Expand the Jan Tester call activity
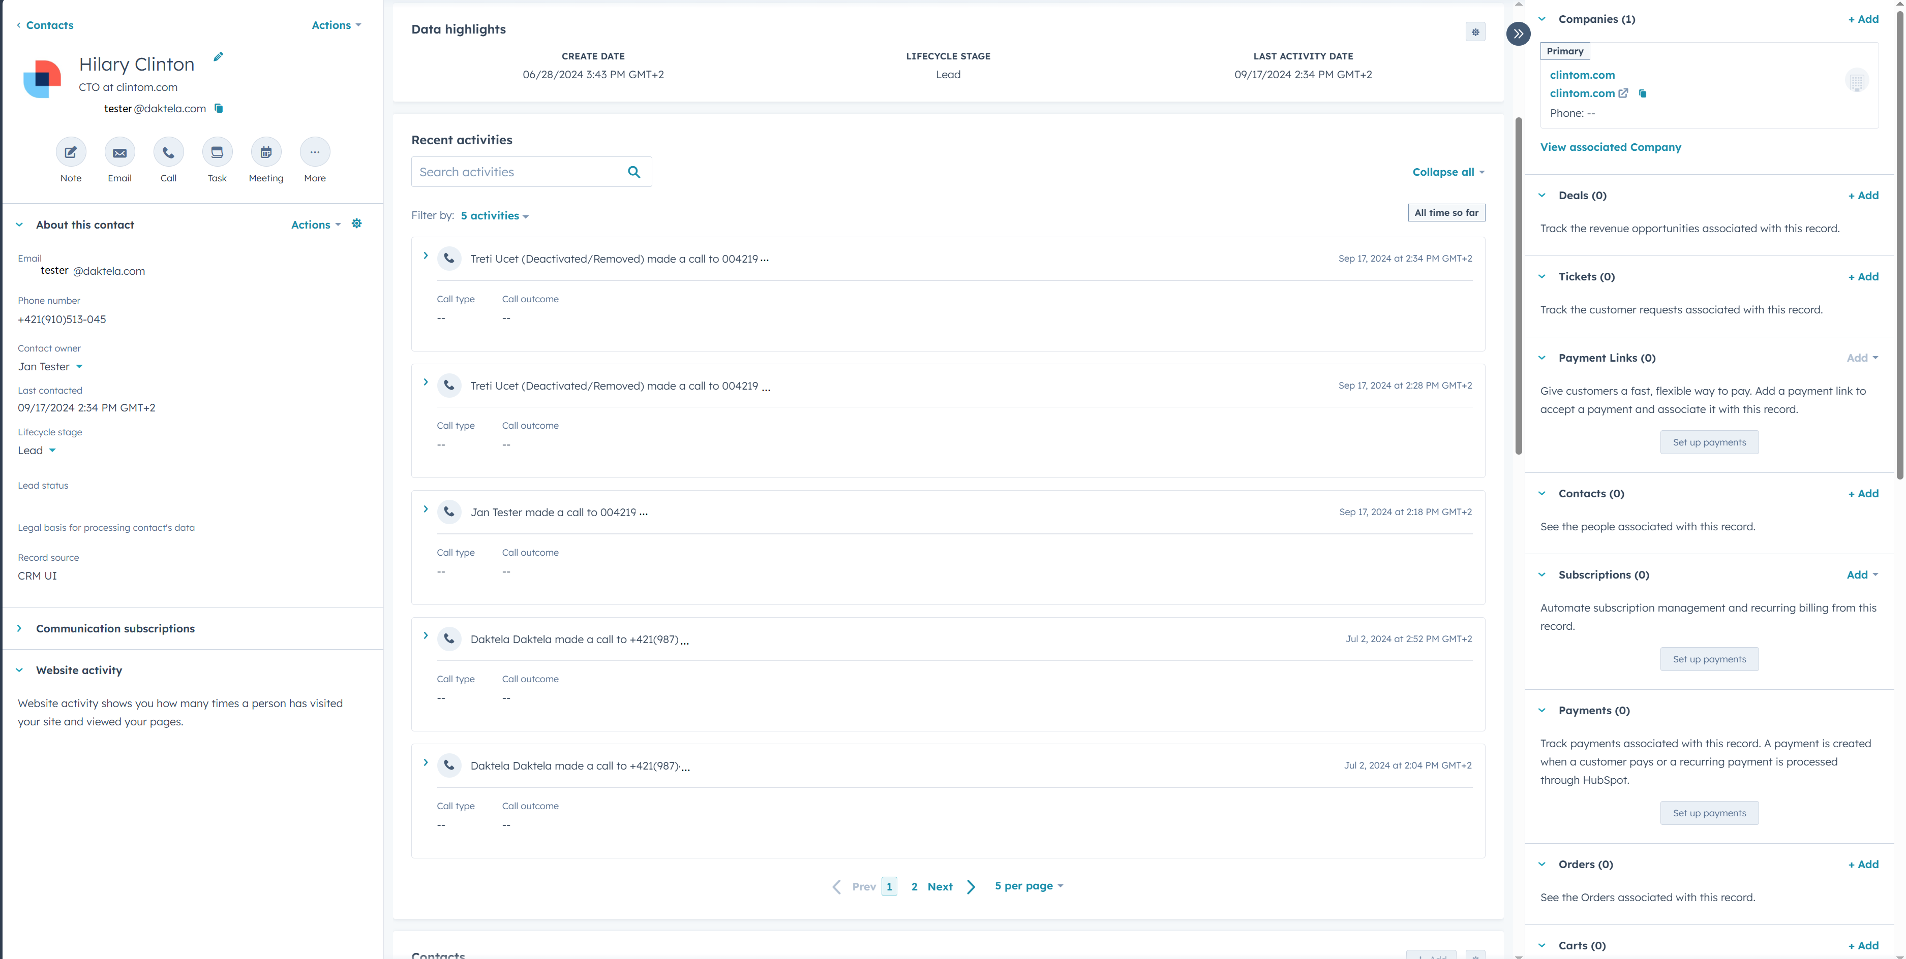The height and width of the screenshot is (959, 1906). (x=426, y=509)
